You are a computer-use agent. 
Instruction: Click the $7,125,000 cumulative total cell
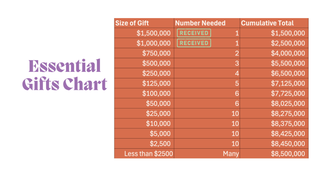pos(288,83)
